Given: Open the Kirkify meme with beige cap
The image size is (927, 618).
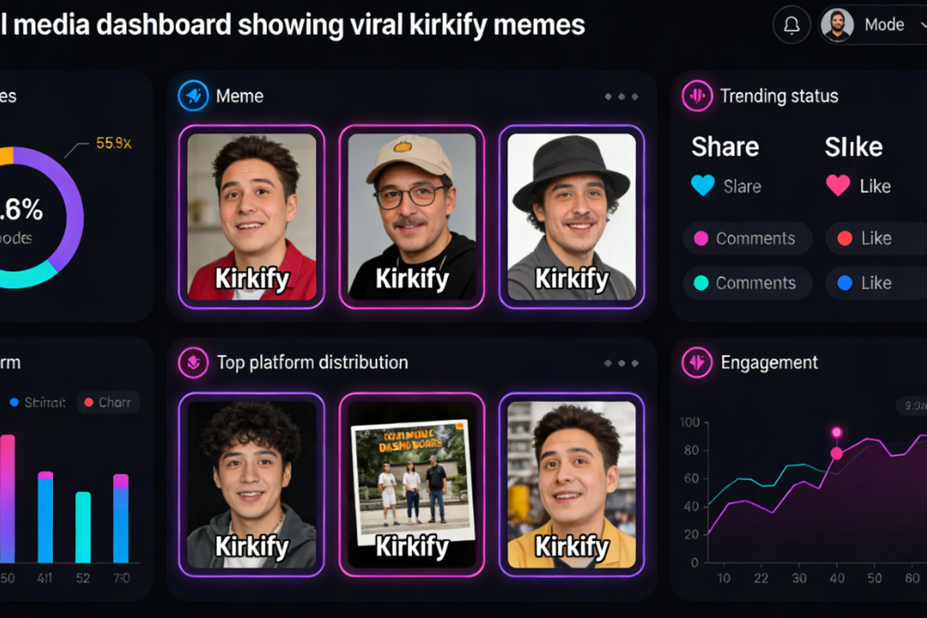Looking at the screenshot, I should coord(412,217).
